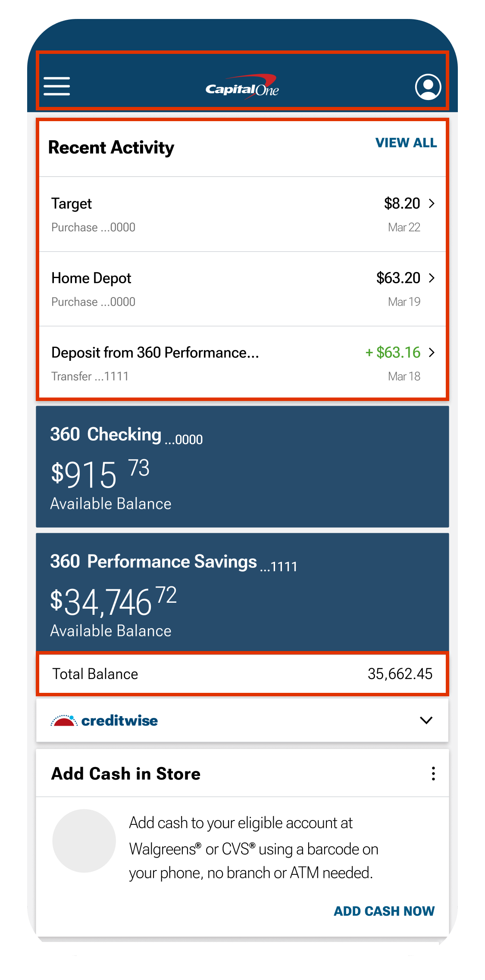Select the Home Depot $63.20 purchase
Viewport: 485px width, 980px height.
click(x=242, y=289)
